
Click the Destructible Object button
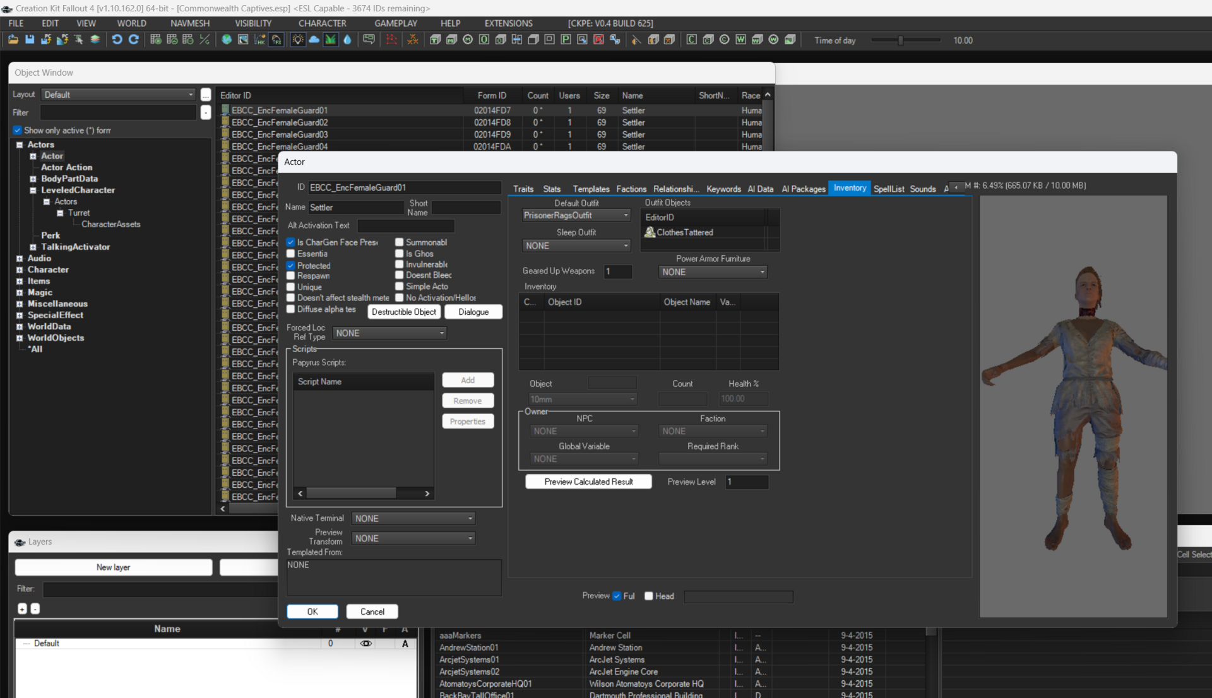[x=404, y=312]
